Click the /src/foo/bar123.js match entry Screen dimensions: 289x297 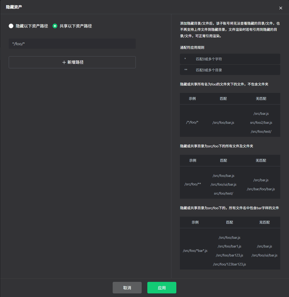click(x=229, y=255)
